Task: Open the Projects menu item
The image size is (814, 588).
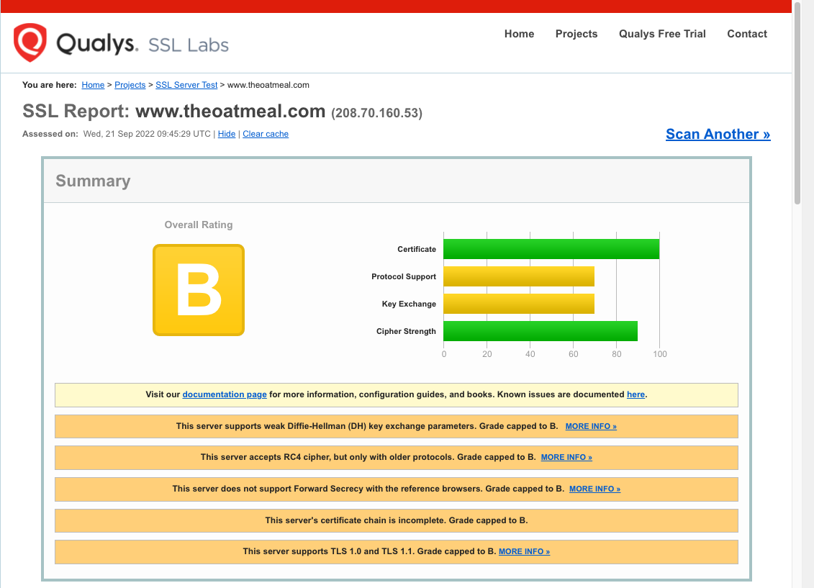Action: tap(576, 34)
